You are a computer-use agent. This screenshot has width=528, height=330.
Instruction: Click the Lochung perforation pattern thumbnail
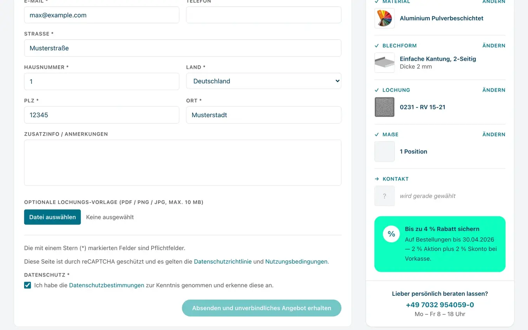(x=384, y=107)
